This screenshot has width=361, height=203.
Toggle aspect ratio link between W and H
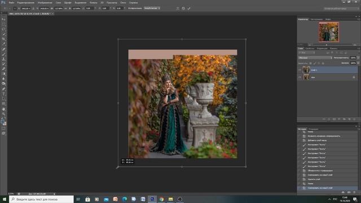(x=65, y=8)
